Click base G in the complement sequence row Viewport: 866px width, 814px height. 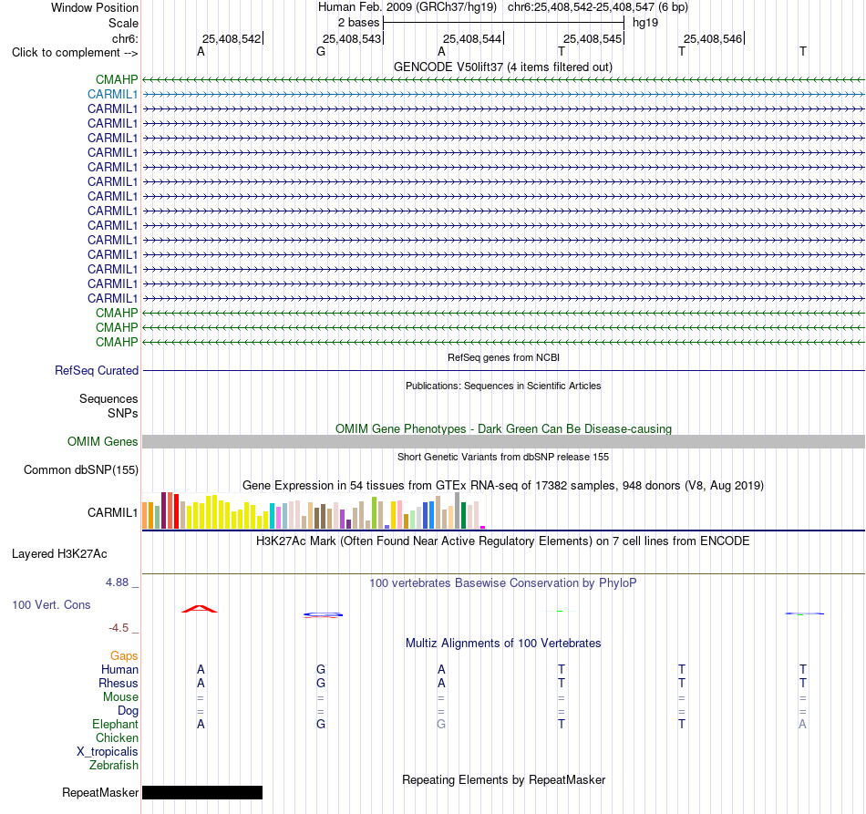pos(321,51)
